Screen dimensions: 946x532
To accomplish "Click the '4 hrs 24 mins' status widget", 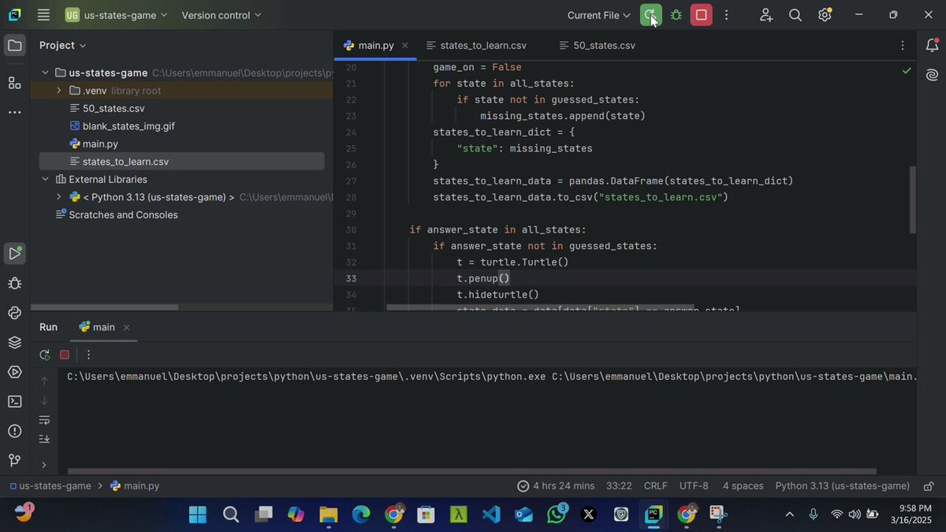I will 557,486.
